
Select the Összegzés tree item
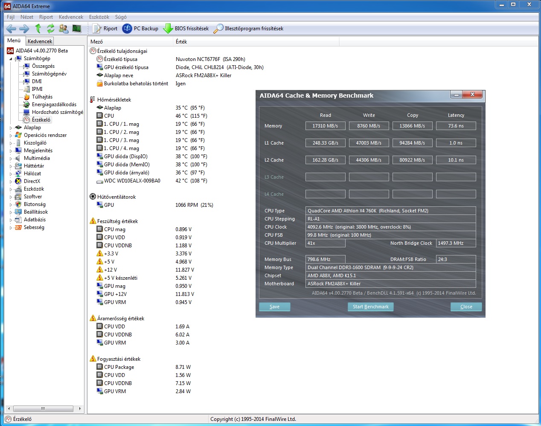click(x=43, y=66)
